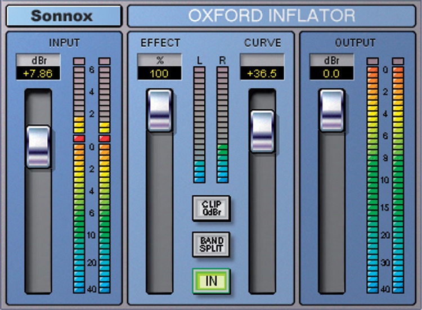Click the INPUT section heading

(64, 43)
